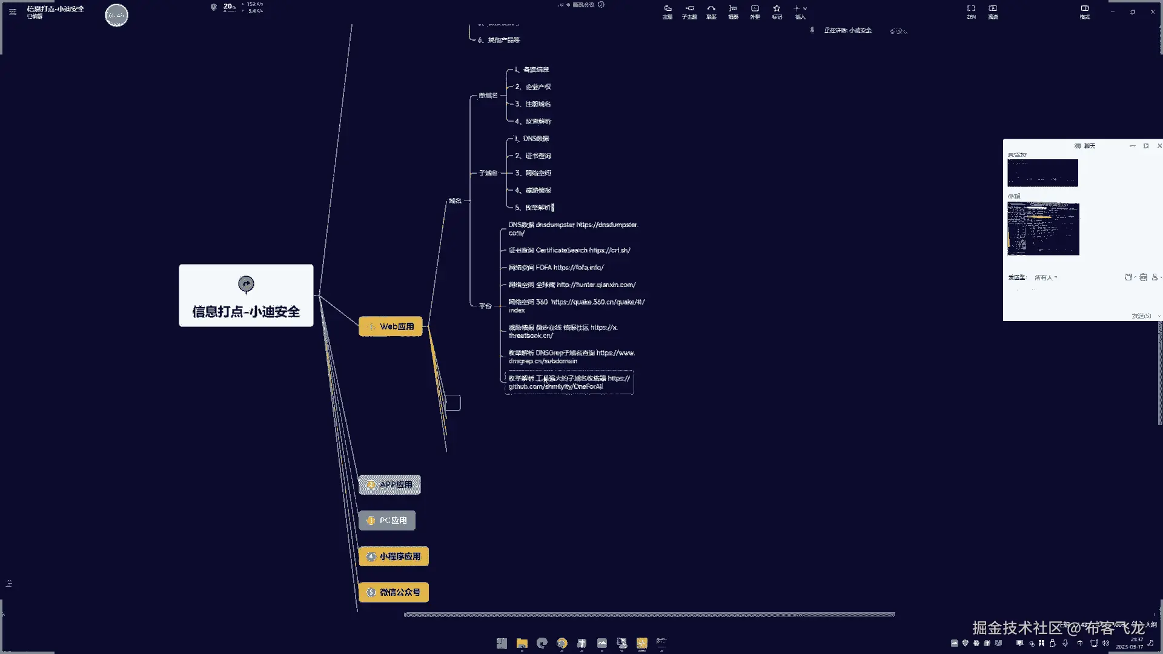Screen dimensions: 1163x654
Task: Select the 小程序应用 topic node
Action: pyautogui.click(x=394, y=557)
